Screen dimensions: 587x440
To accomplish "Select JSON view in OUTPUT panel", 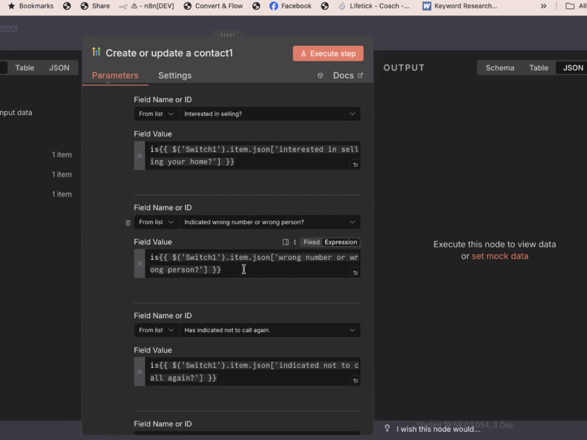I will (x=573, y=67).
